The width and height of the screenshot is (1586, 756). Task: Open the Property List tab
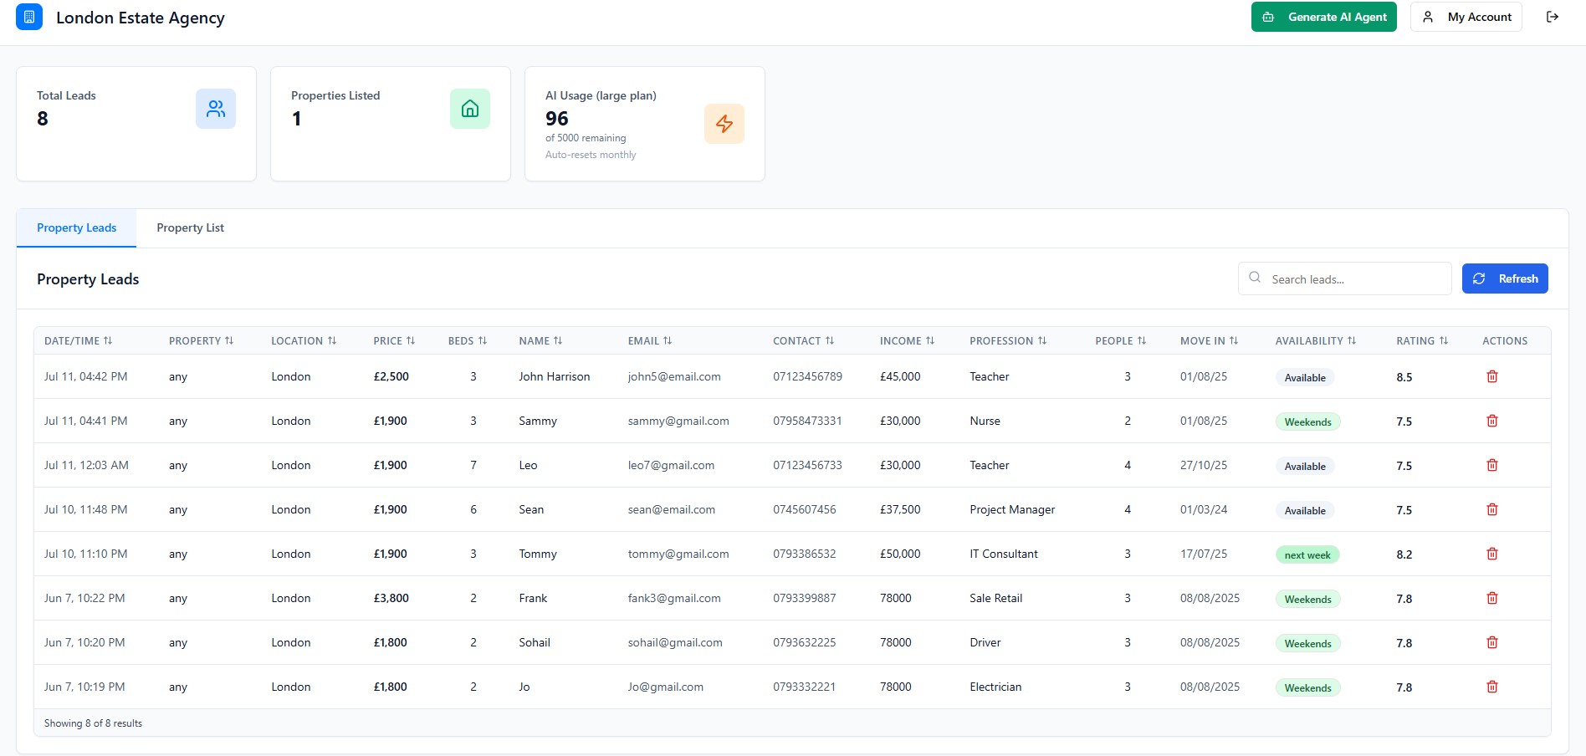tap(190, 227)
